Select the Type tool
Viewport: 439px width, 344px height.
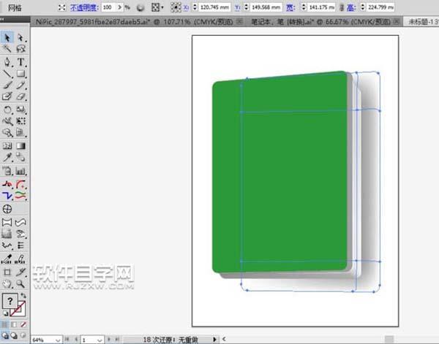click(21, 62)
